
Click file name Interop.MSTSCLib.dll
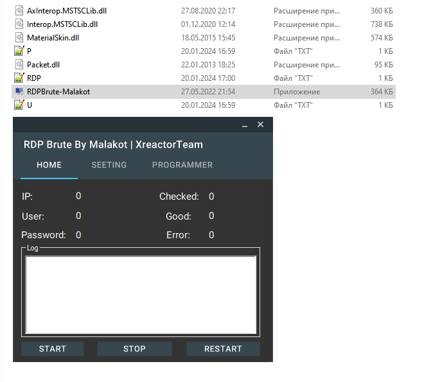point(62,24)
